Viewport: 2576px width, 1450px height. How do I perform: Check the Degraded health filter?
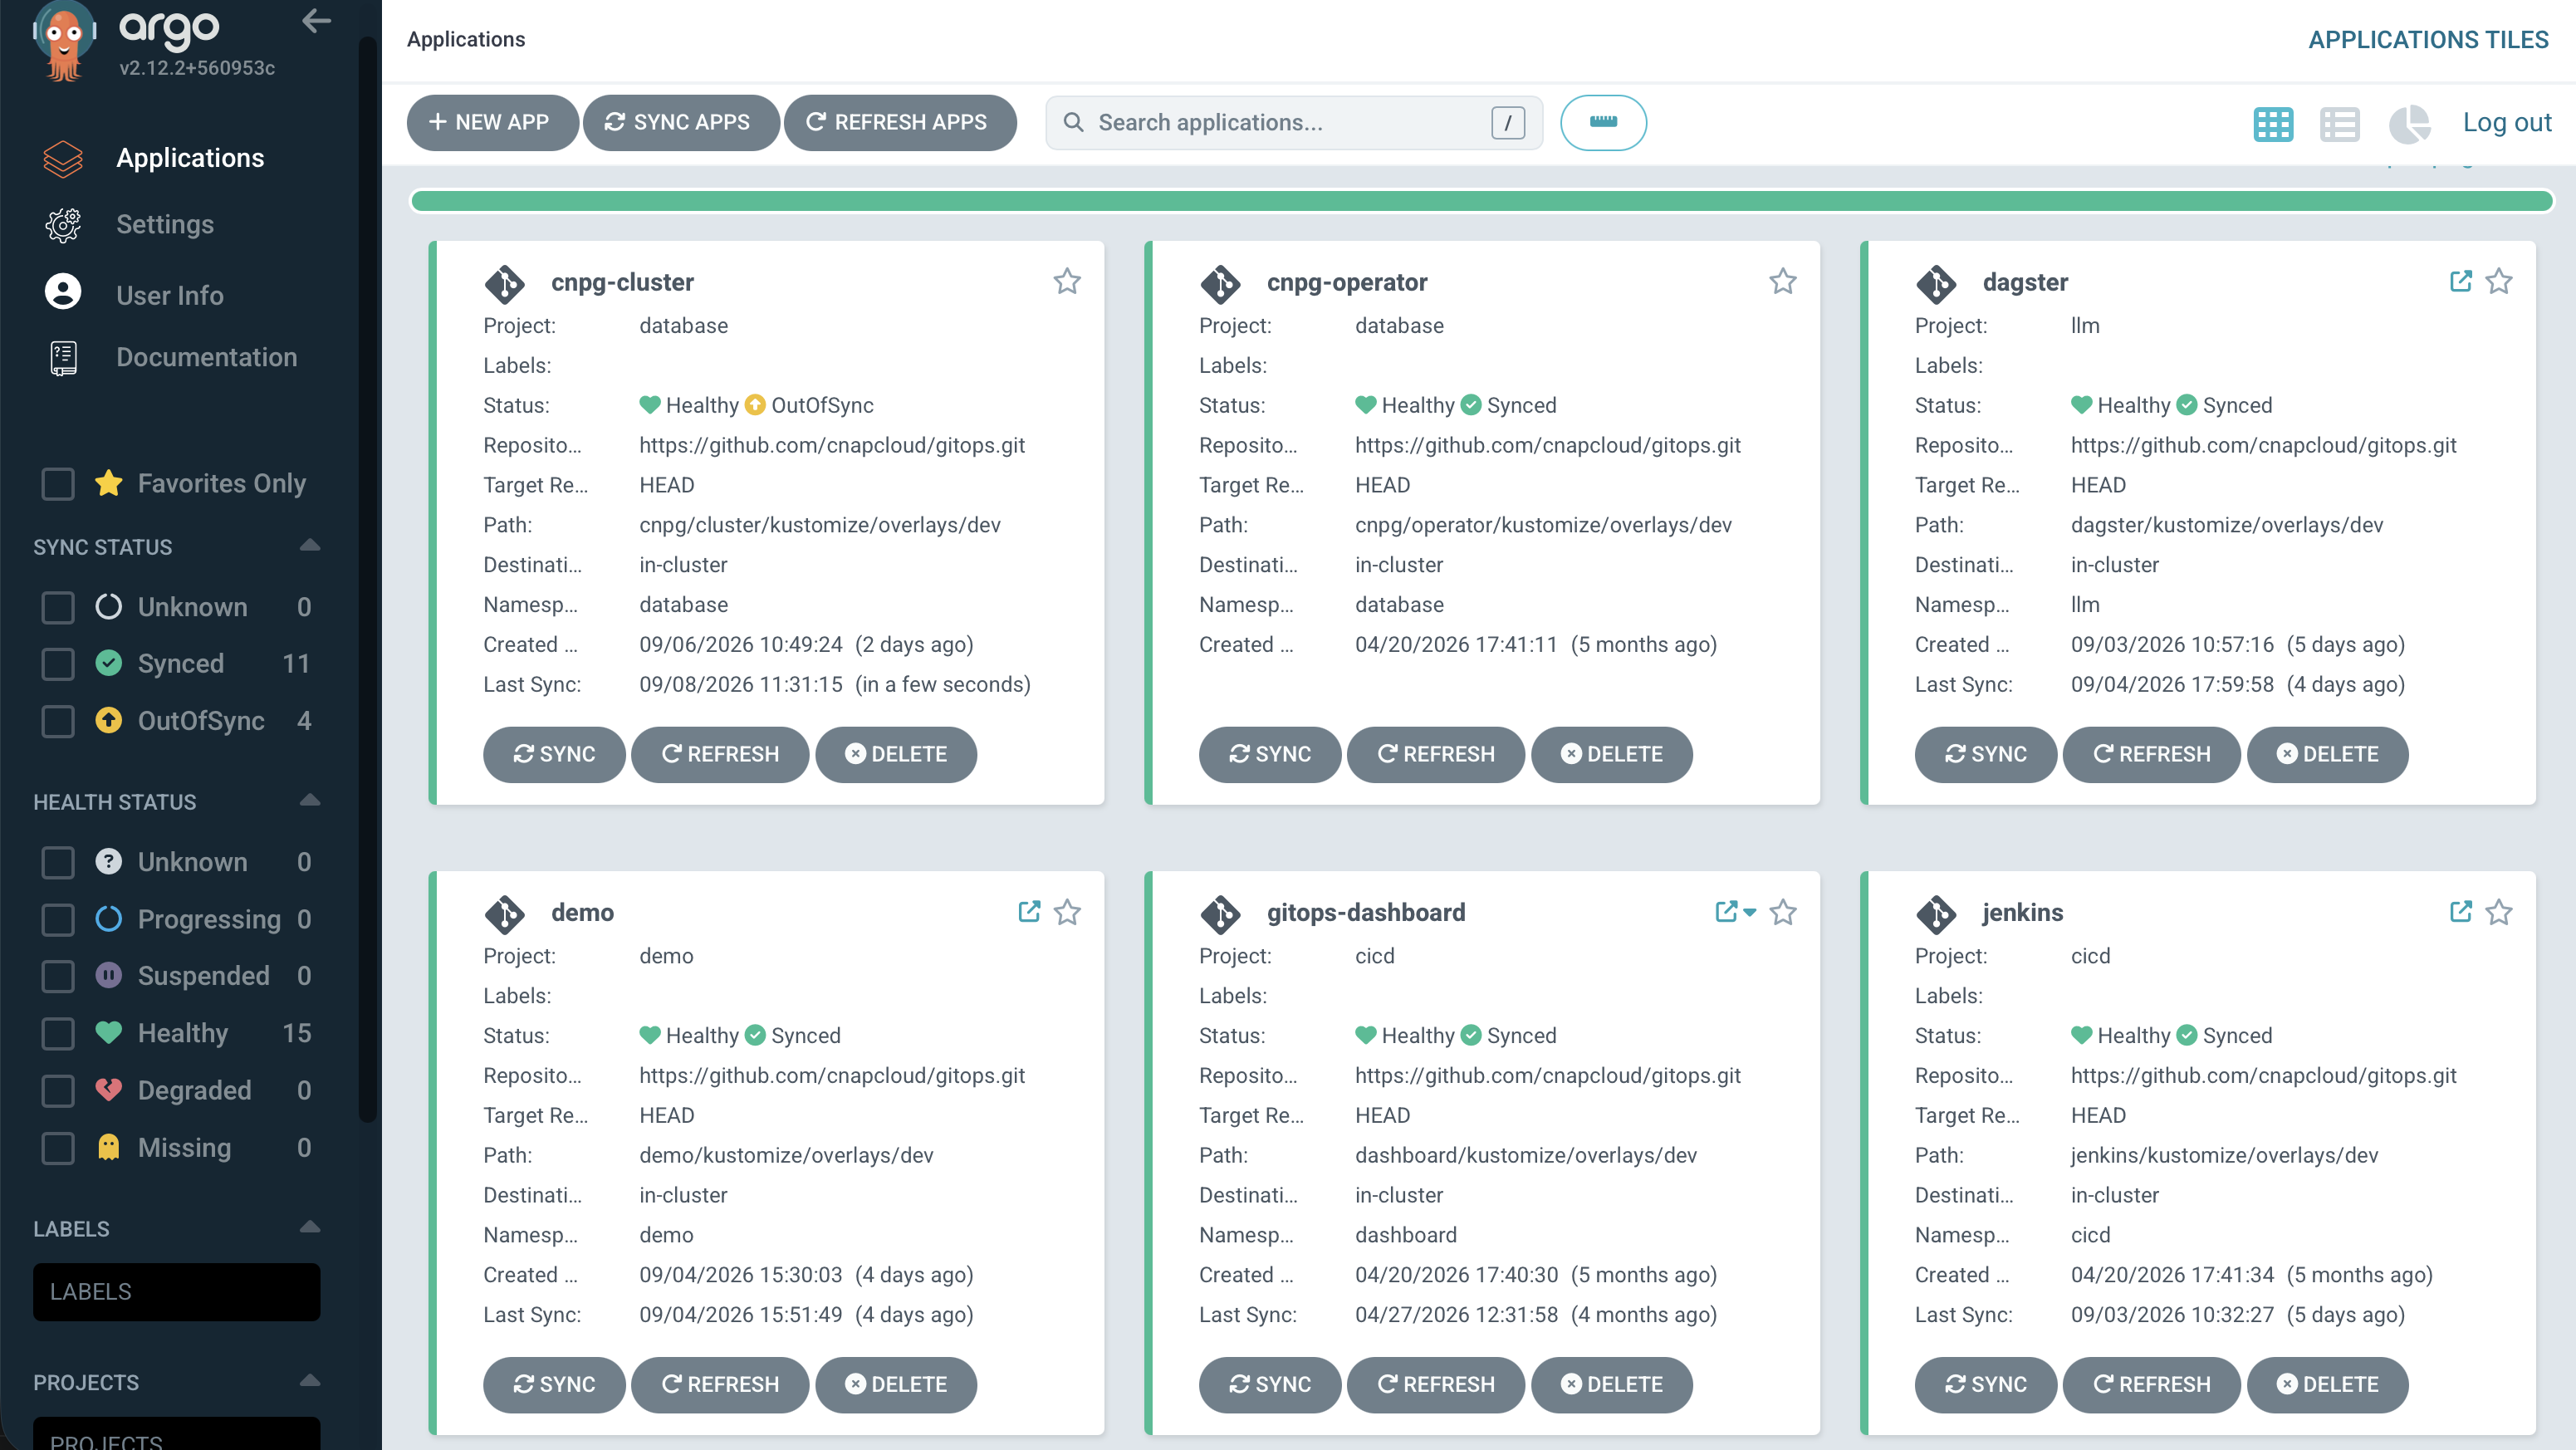[58, 1090]
